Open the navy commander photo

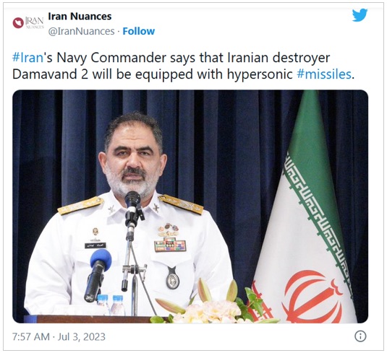tap(190, 206)
